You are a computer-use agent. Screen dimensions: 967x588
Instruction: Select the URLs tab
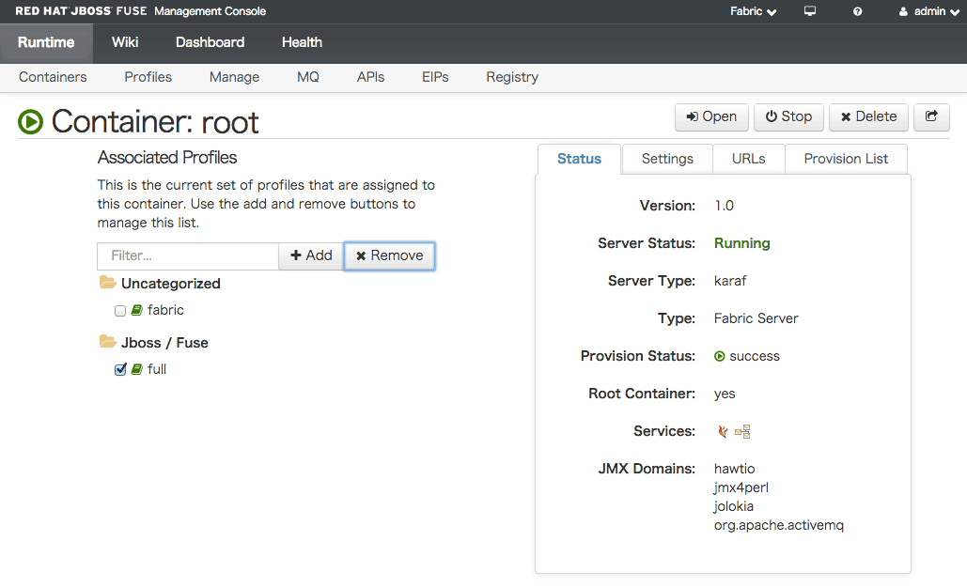tap(749, 159)
